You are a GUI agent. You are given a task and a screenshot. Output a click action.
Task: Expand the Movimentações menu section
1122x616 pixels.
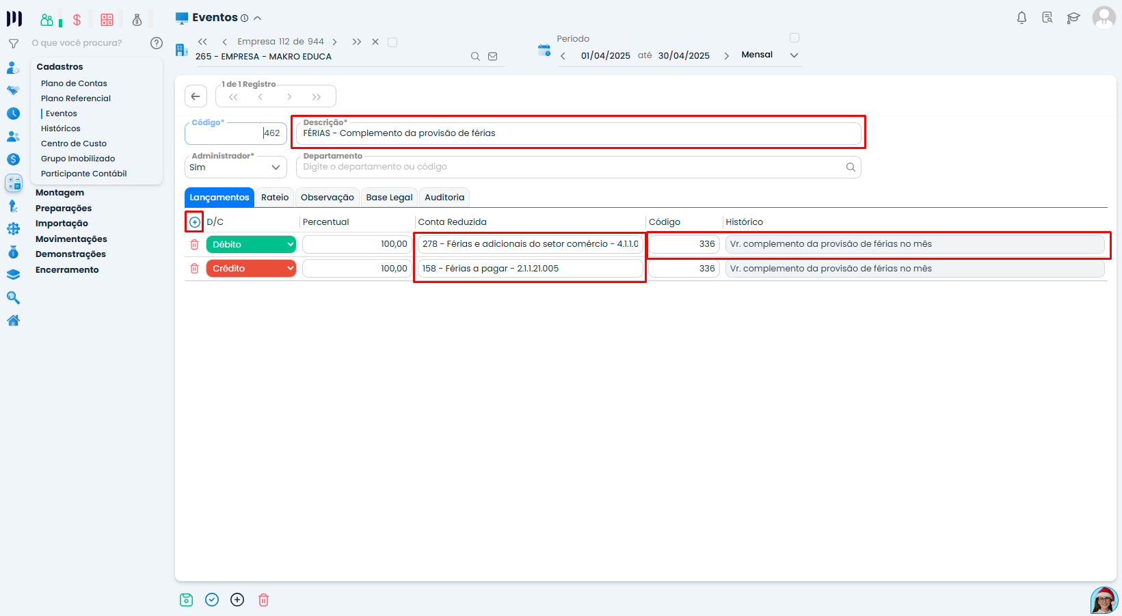click(x=71, y=239)
